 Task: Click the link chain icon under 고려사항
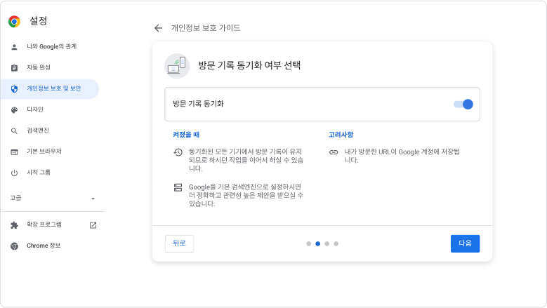click(334, 152)
